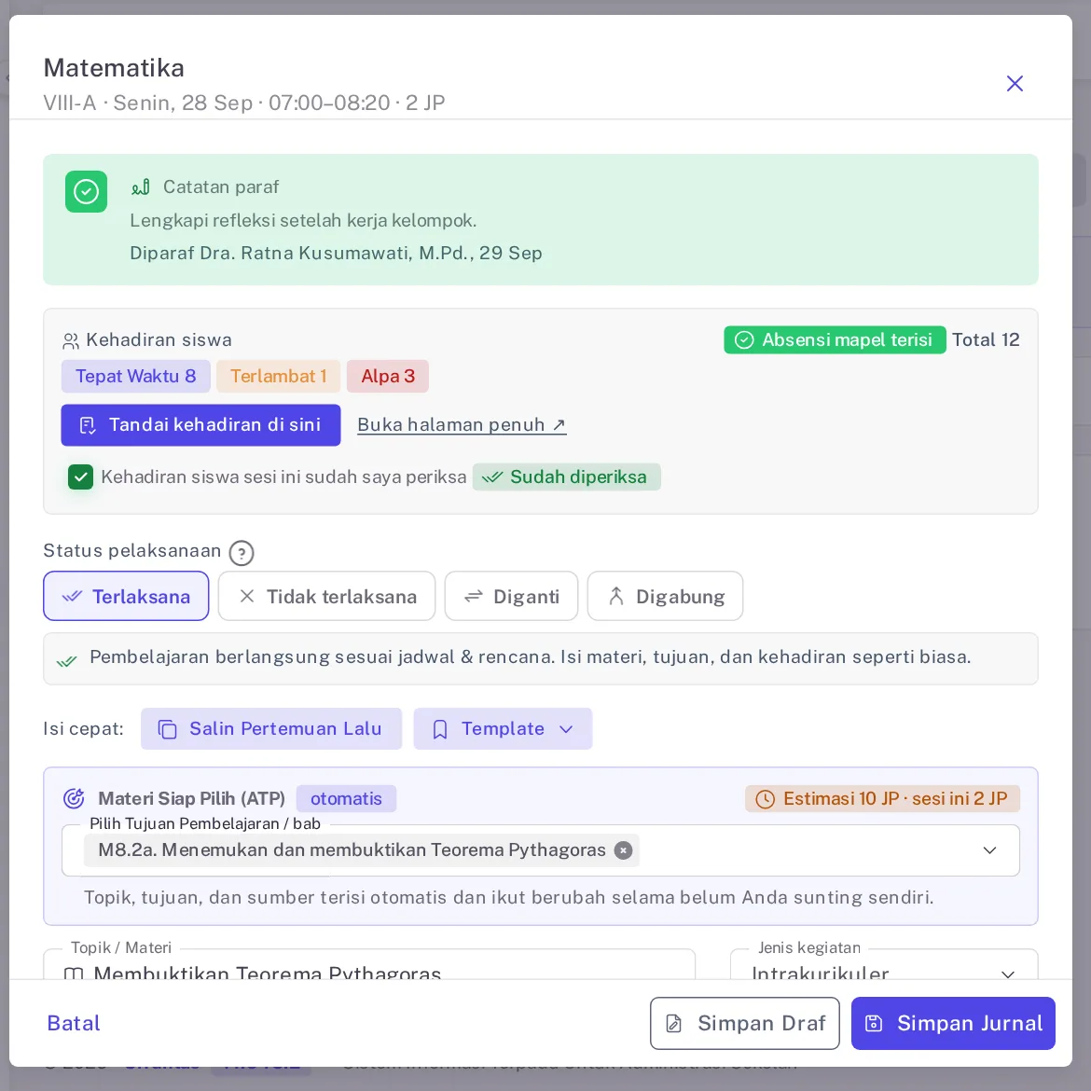Click the Absensi mapel terisi badge
1091x1091 pixels.
tap(835, 340)
